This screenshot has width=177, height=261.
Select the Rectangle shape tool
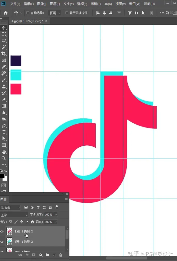point(4,145)
